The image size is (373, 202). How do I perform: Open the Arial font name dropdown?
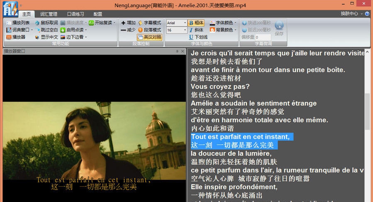pos(185,22)
